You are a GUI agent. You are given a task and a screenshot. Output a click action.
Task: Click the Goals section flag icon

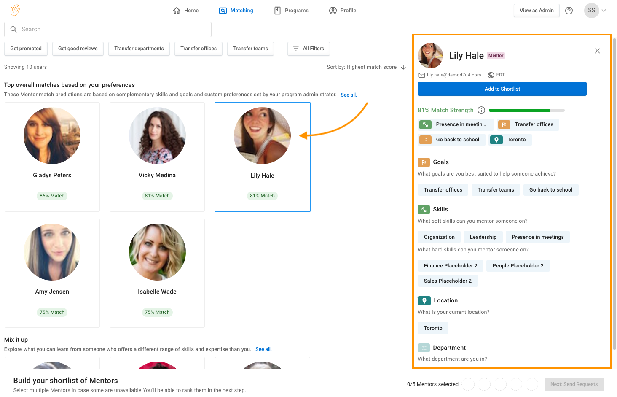pyautogui.click(x=424, y=162)
